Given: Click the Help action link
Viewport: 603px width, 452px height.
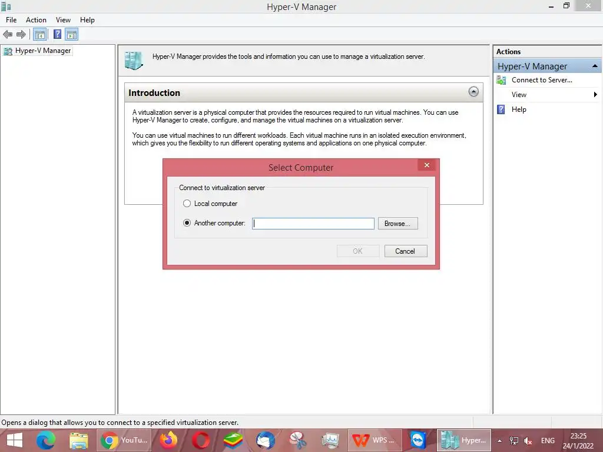Looking at the screenshot, I should tap(519, 109).
